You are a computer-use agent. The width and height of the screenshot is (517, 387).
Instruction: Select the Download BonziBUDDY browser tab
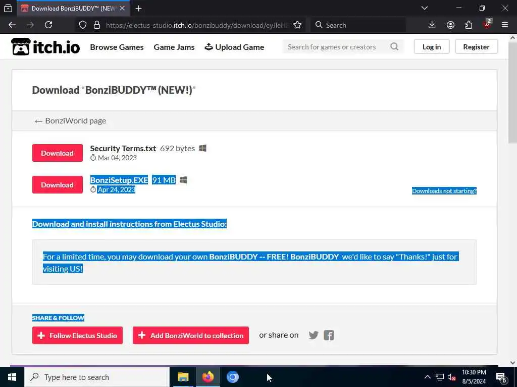[x=73, y=8]
